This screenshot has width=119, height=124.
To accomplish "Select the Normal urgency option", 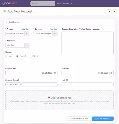I will coord(18,56).
